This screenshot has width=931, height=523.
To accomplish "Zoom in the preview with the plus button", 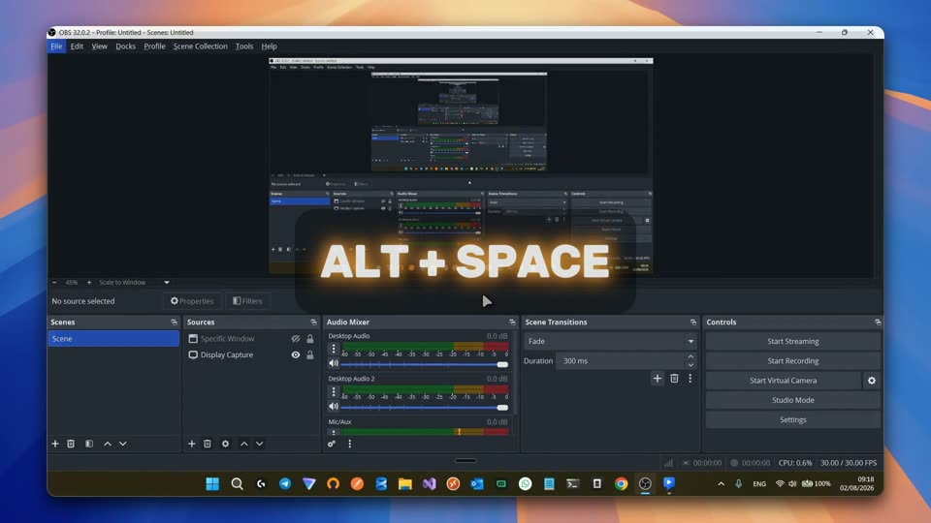I will [x=89, y=282].
